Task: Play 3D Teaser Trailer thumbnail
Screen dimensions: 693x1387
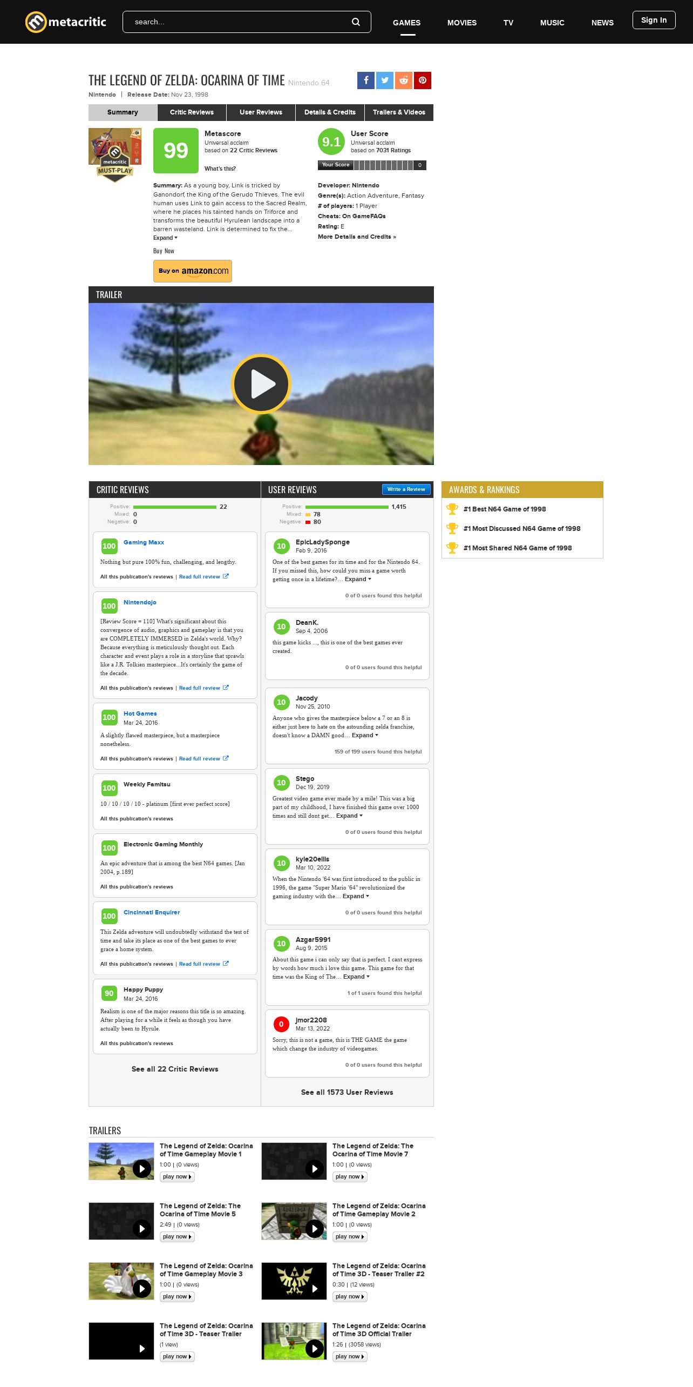Action: click(x=121, y=1341)
